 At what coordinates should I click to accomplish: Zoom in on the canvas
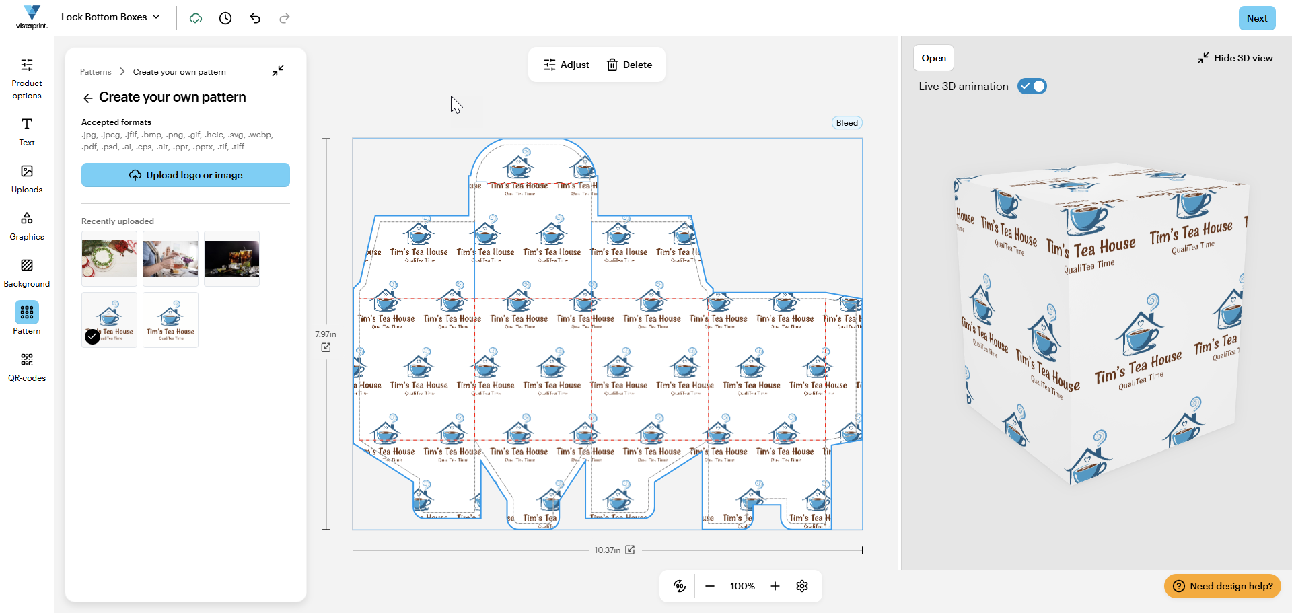(x=775, y=586)
